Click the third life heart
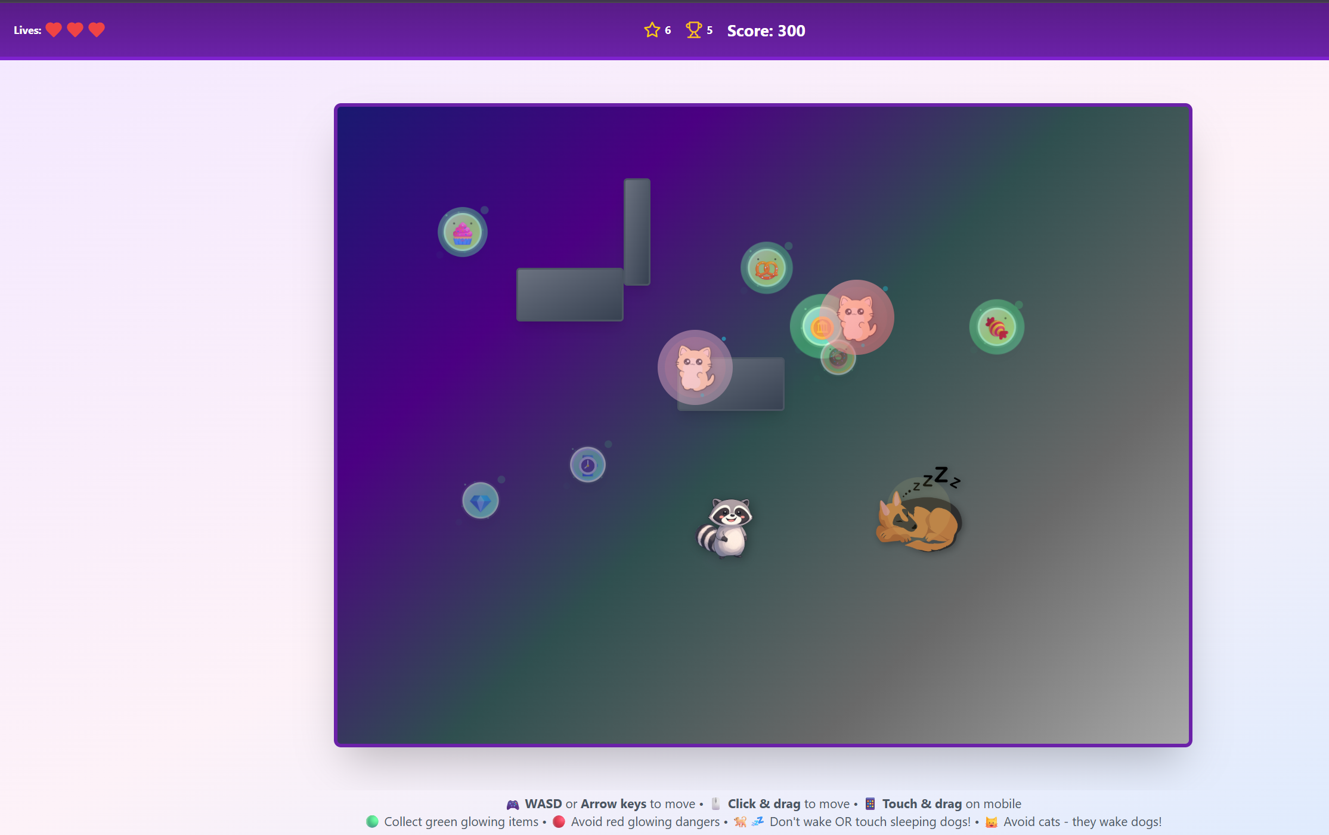Screen dimensions: 1329x835 coord(97,30)
